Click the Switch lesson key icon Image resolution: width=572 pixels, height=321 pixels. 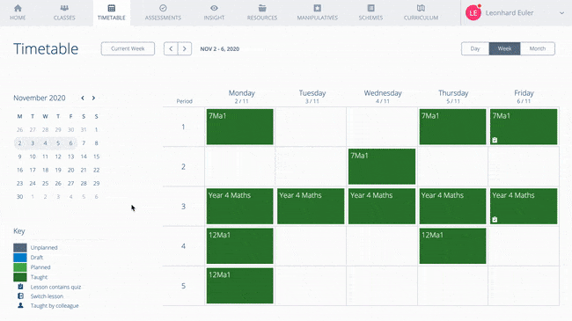coord(20,295)
